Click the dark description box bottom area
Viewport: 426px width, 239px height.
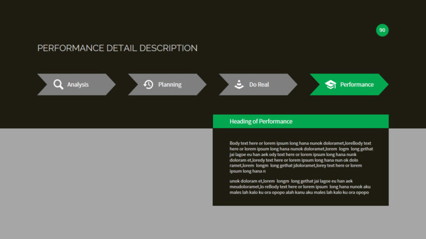tap(301, 200)
